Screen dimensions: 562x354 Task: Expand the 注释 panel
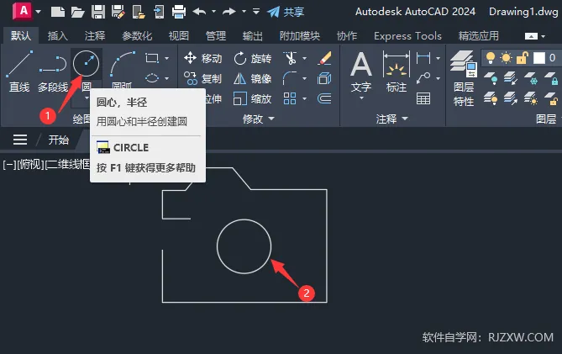click(x=391, y=119)
